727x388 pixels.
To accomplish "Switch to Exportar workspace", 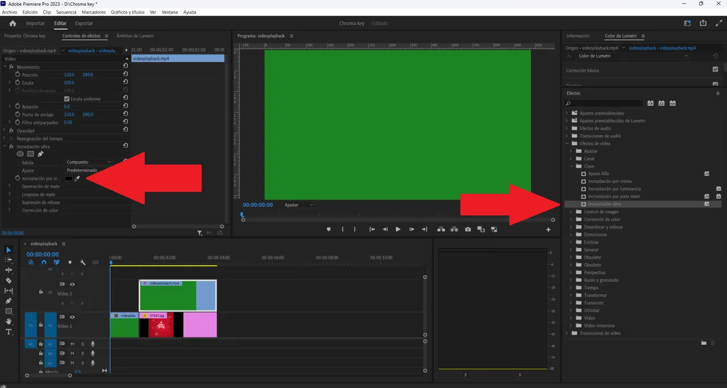I will (x=84, y=23).
